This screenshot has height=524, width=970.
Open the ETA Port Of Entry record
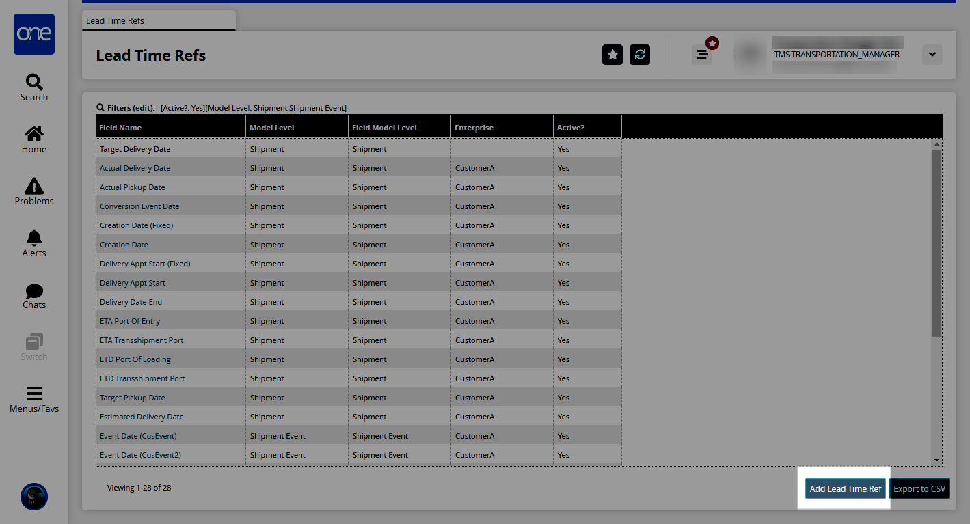coord(130,321)
